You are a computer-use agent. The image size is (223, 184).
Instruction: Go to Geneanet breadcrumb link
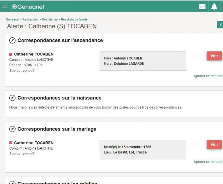pyautogui.click(x=13, y=19)
